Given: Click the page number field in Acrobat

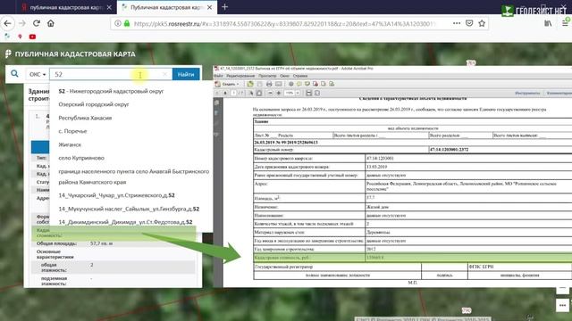Looking at the screenshot, I should (233, 93).
